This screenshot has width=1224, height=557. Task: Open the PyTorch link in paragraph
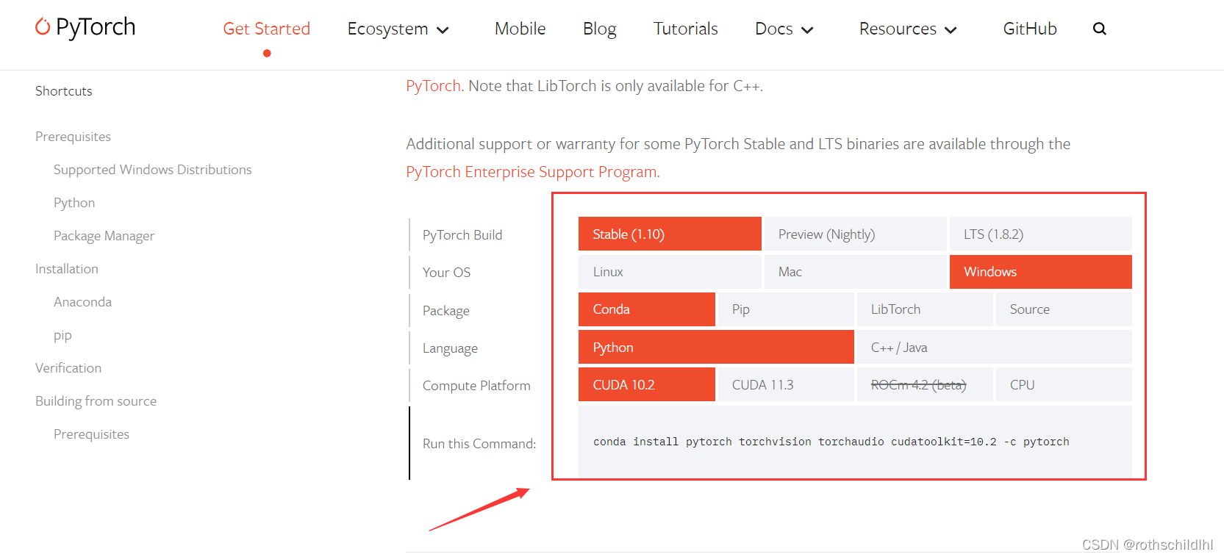(433, 86)
